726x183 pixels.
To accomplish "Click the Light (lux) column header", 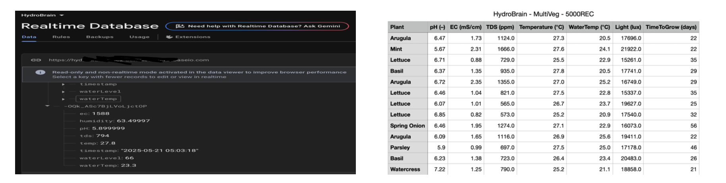I will click(628, 27).
